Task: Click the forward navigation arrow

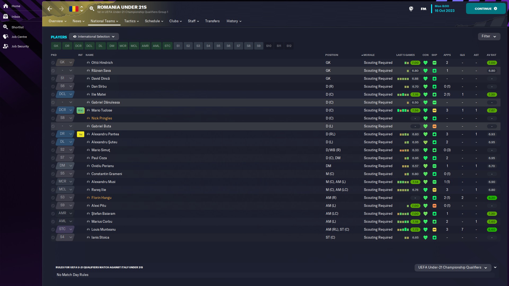Action: (x=61, y=9)
